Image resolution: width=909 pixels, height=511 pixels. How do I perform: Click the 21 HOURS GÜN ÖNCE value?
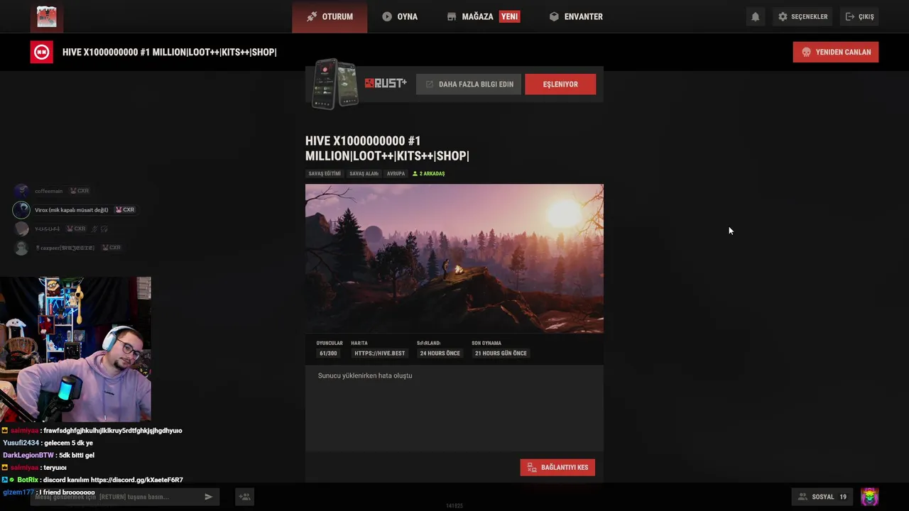coord(501,353)
